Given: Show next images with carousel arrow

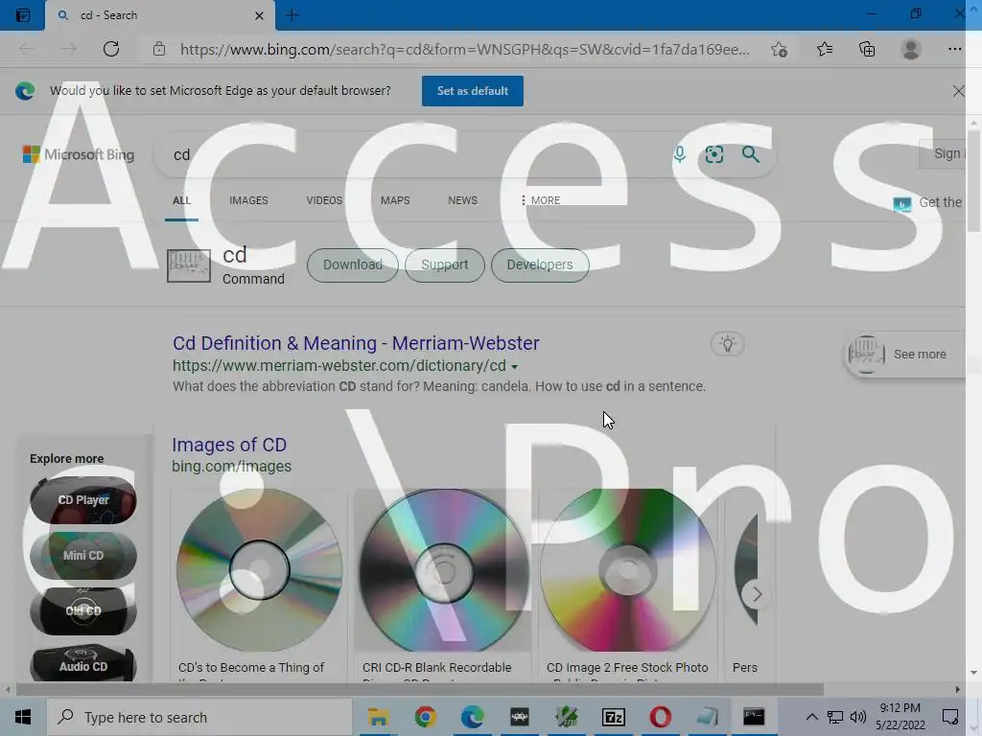Looking at the screenshot, I should [x=757, y=594].
